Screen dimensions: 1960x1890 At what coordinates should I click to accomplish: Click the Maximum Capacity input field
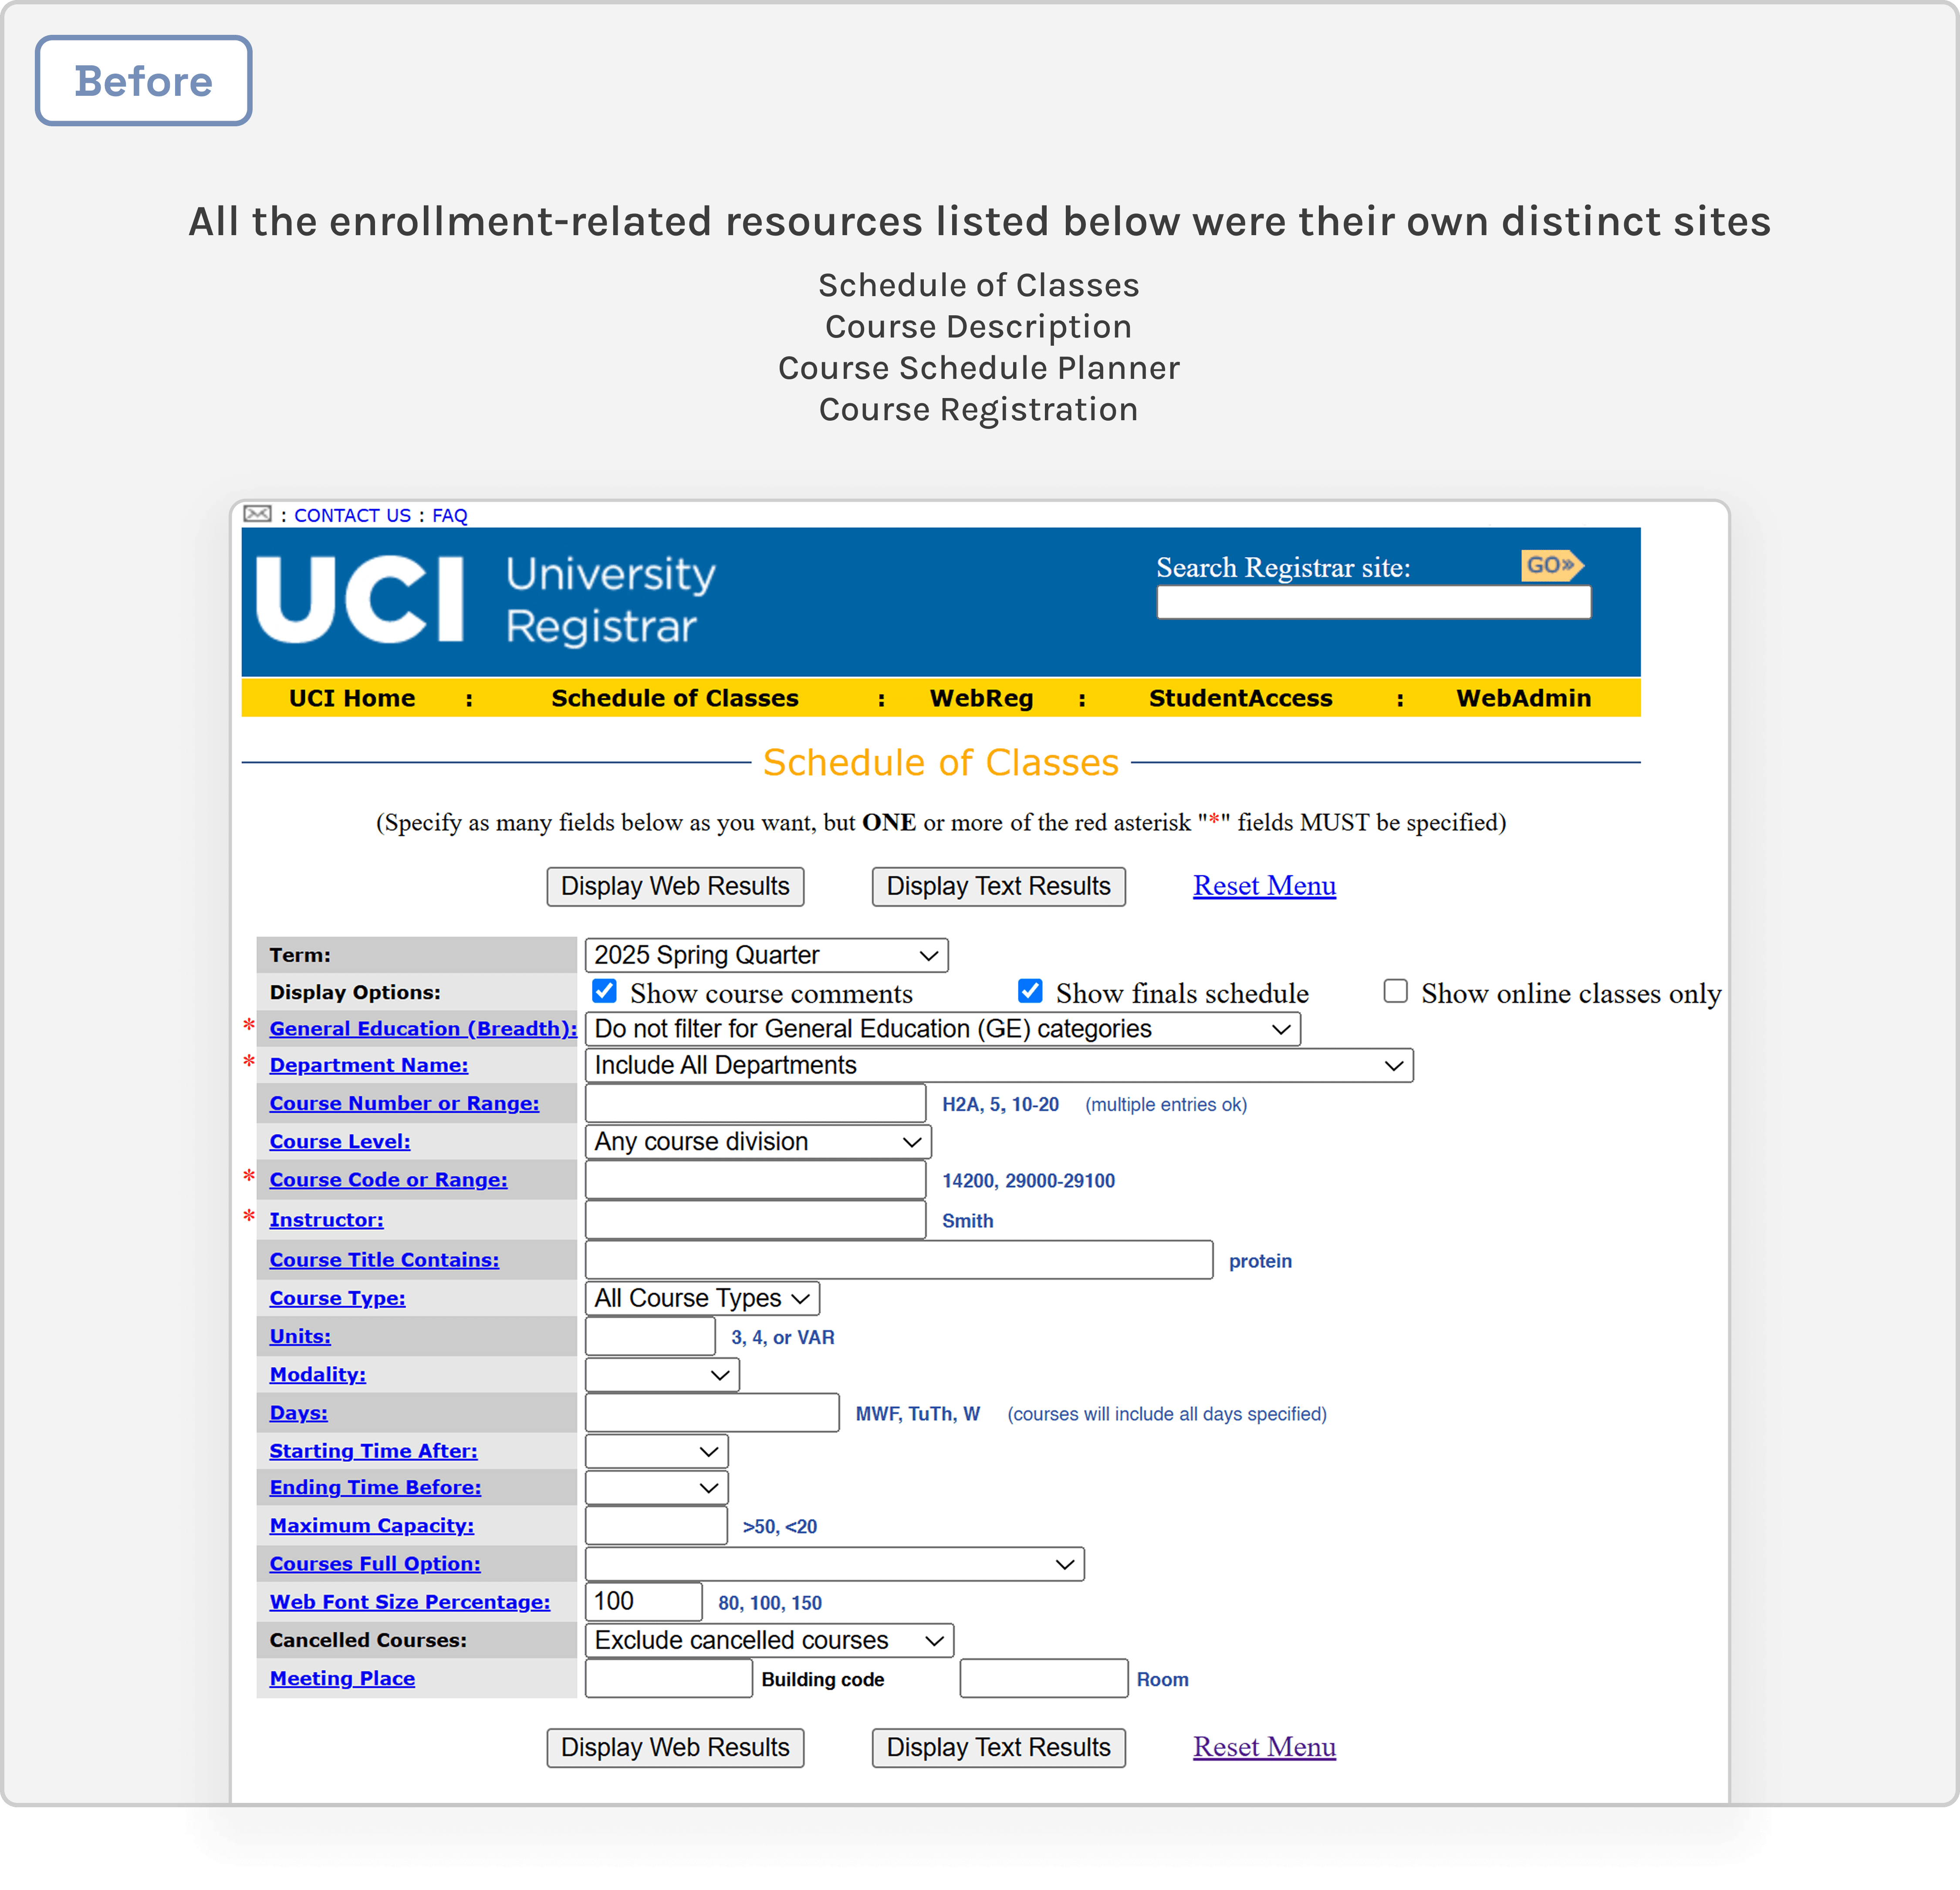pos(656,1526)
